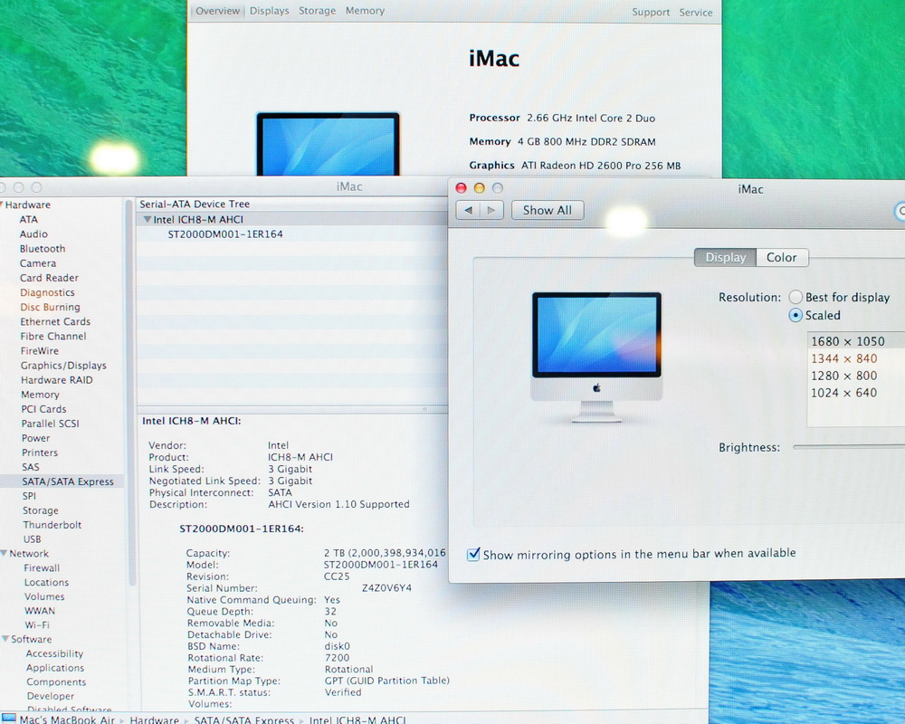Click the back arrow in Displays preferences

point(468,210)
